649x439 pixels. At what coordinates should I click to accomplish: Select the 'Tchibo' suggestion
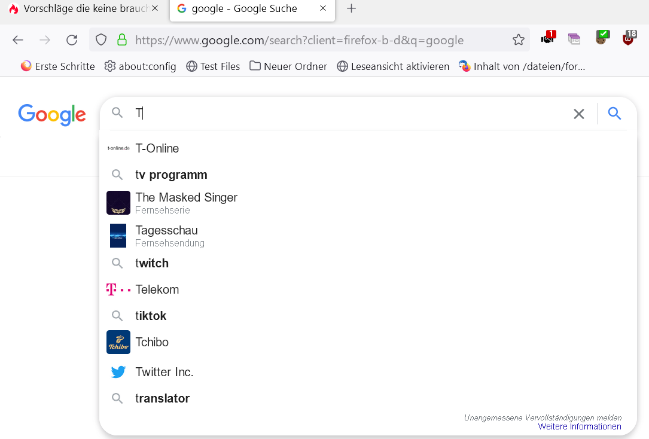(x=368, y=342)
